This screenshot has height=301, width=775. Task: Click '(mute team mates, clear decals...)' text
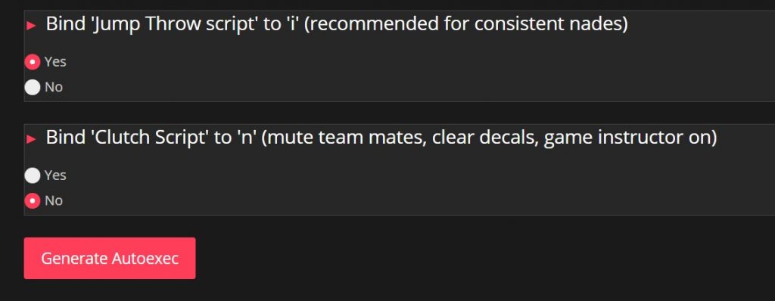[x=489, y=138]
